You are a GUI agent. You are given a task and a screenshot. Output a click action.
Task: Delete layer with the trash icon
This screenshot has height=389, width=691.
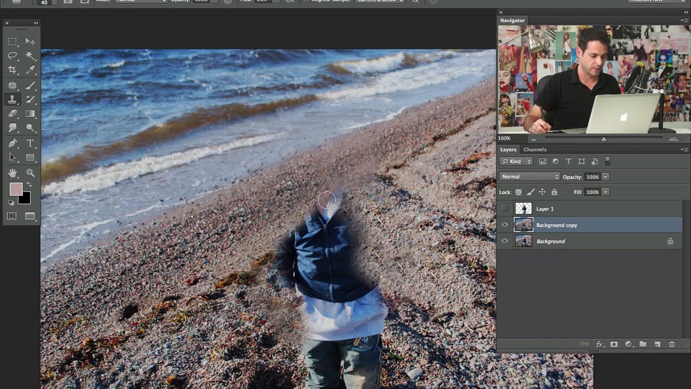tap(671, 344)
